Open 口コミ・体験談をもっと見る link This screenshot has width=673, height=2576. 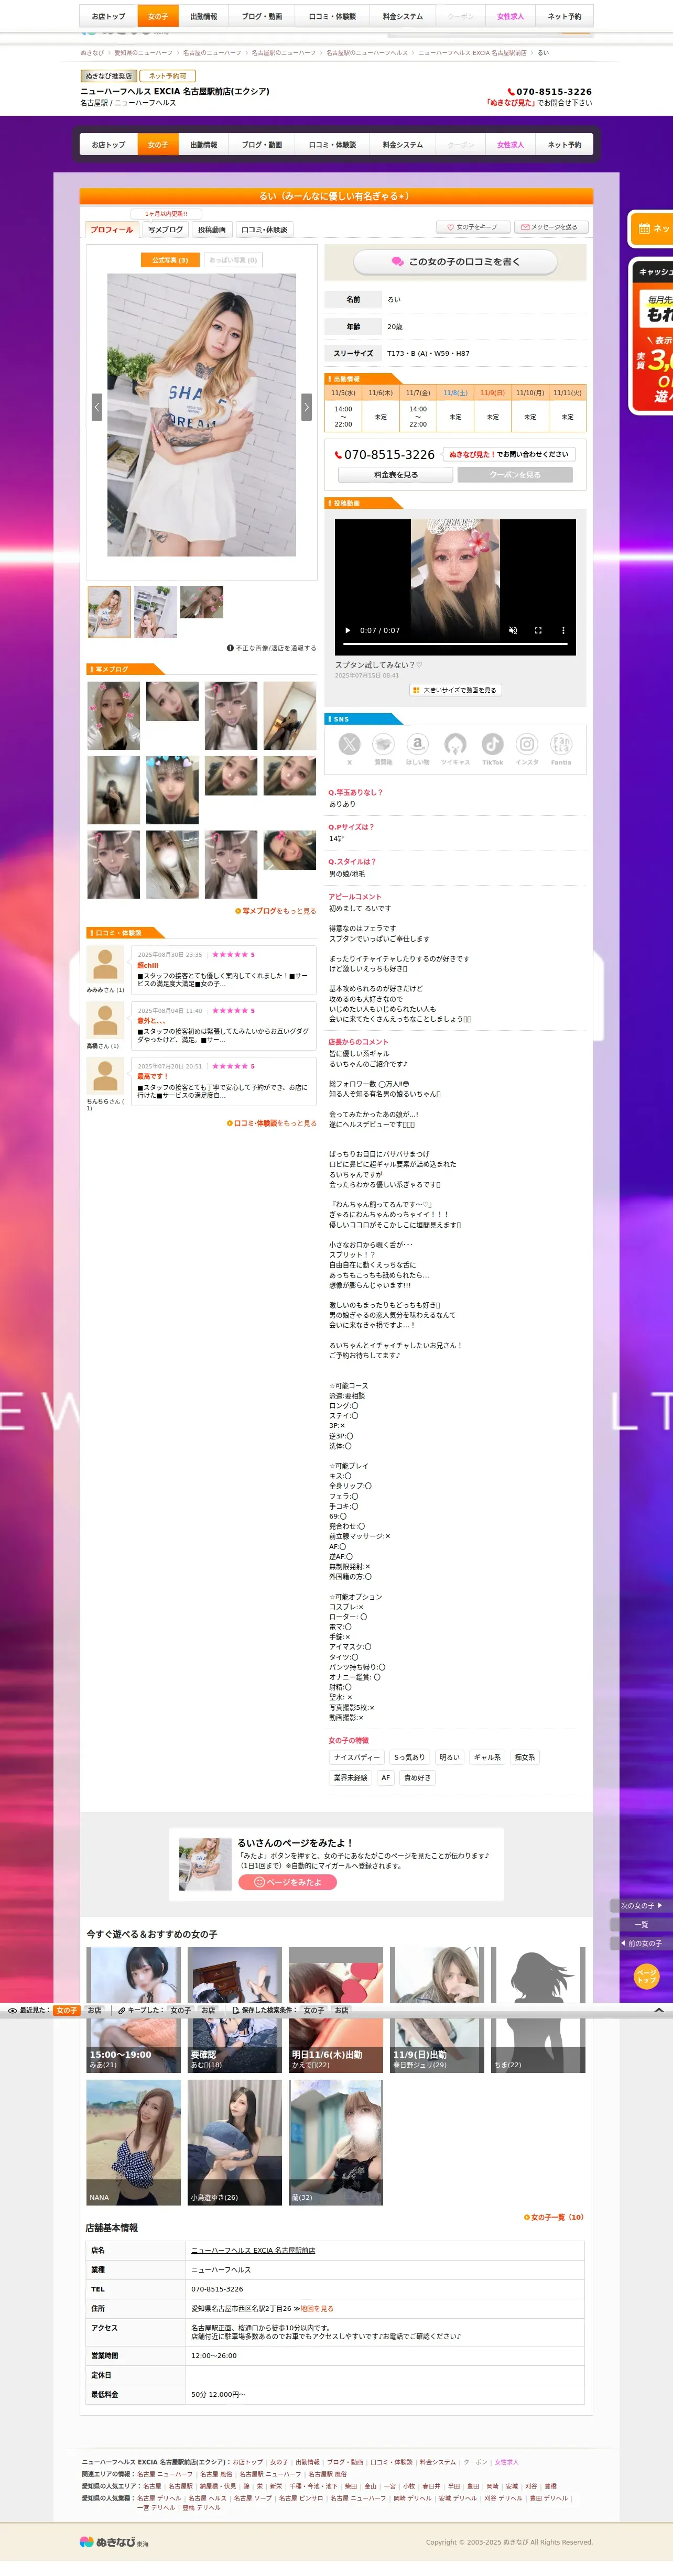pyautogui.click(x=272, y=1123)
